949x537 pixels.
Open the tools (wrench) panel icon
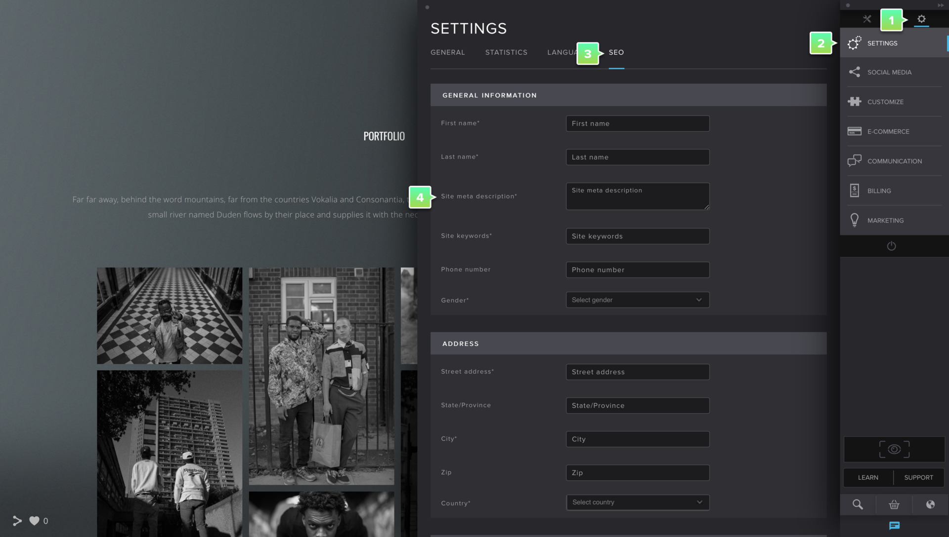point(867,19)
